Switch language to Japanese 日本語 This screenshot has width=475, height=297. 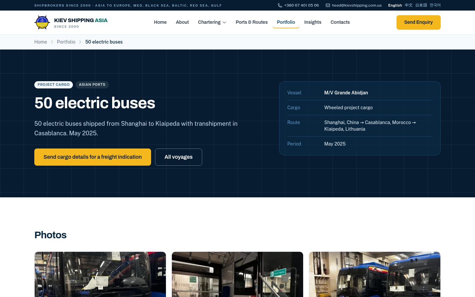click(421, 5)
